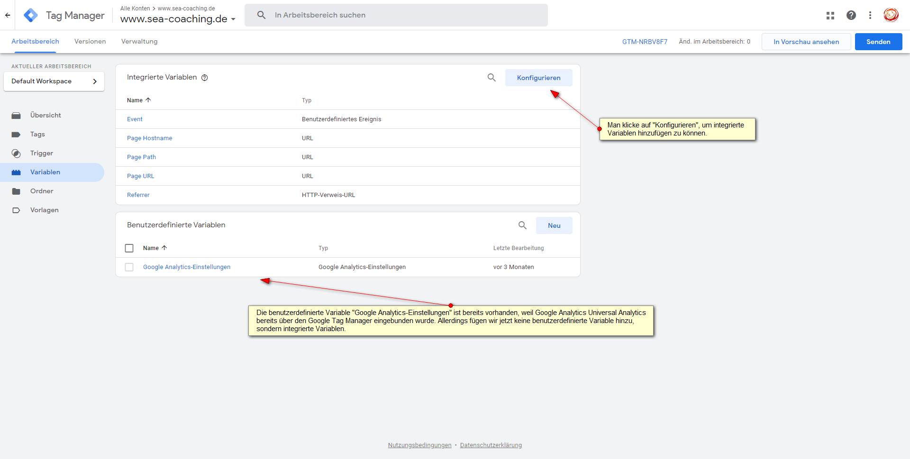Click HTTP-Verweis-URL type cell

[x=328, y=195]
